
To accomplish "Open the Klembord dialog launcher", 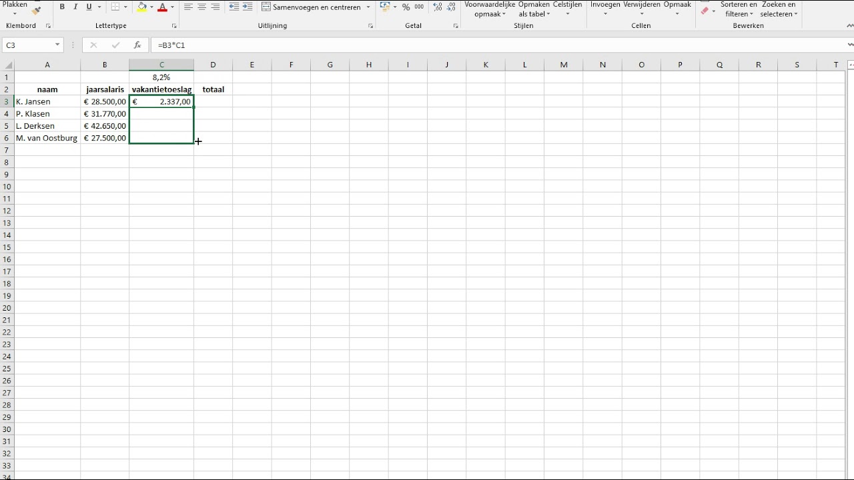I will pos(48,26).
